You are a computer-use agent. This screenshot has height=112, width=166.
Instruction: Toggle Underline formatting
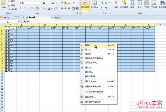(27, 8)
